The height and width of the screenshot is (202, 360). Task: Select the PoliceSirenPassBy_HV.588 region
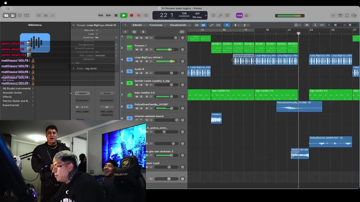(x=299, y=106)
